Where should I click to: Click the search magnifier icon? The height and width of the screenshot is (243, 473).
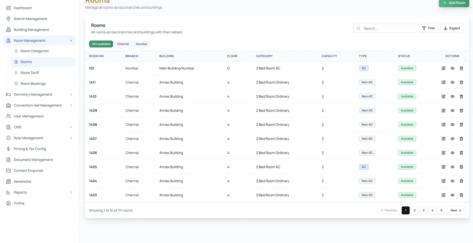pos(358,28)
